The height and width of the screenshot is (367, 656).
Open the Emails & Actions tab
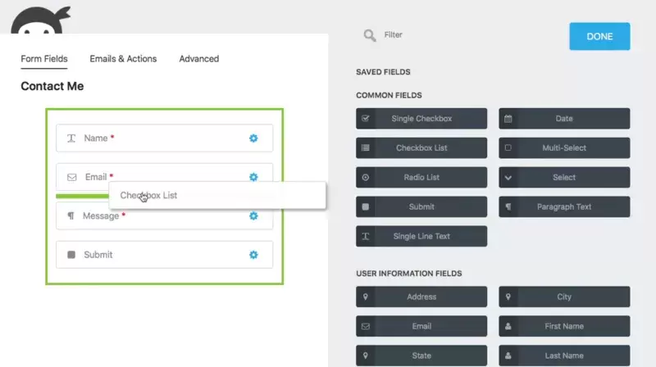[123, 59]
